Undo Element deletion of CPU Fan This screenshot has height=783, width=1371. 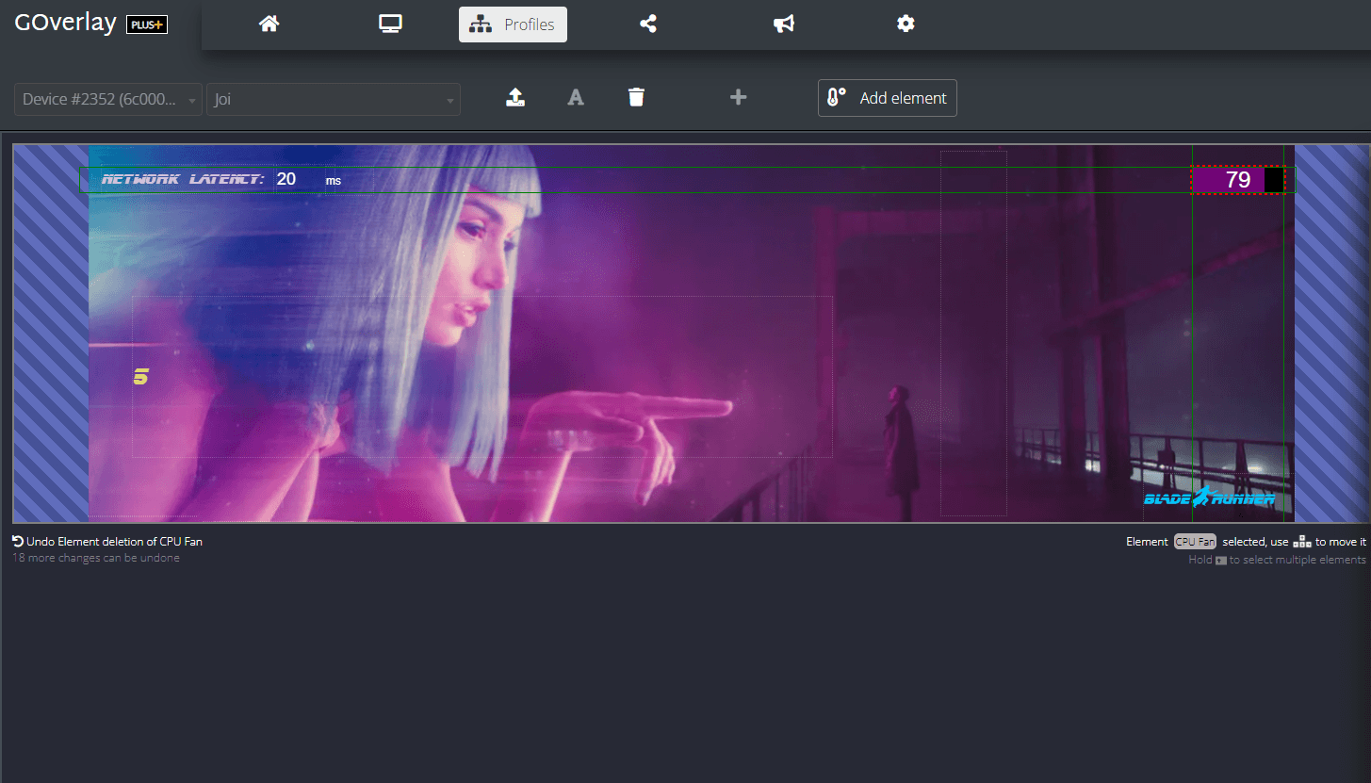click(x=107, y=542)
